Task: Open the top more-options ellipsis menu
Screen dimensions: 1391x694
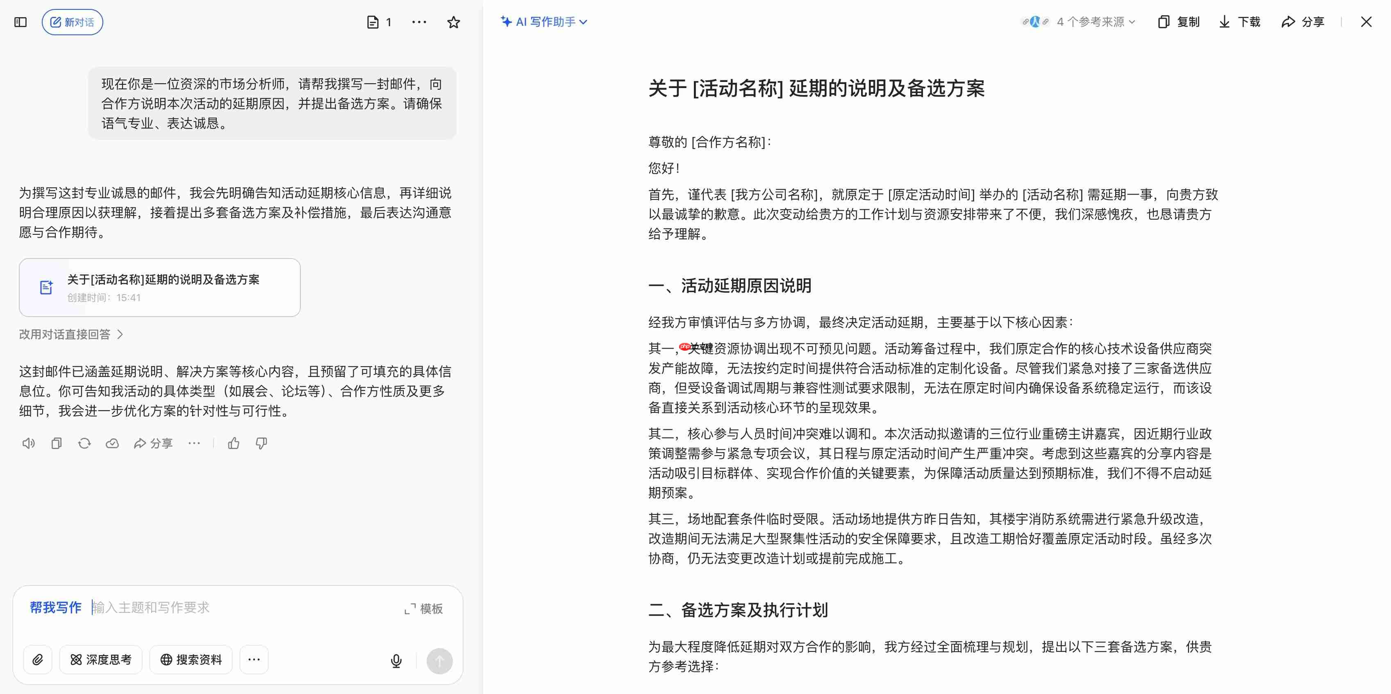Action: coord(419,22)
